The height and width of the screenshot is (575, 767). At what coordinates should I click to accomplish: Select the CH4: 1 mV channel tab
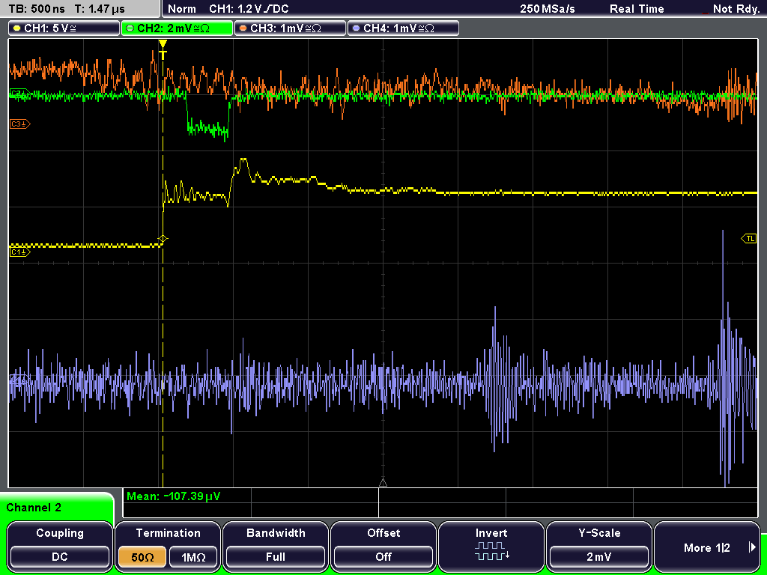click(402, 28)
